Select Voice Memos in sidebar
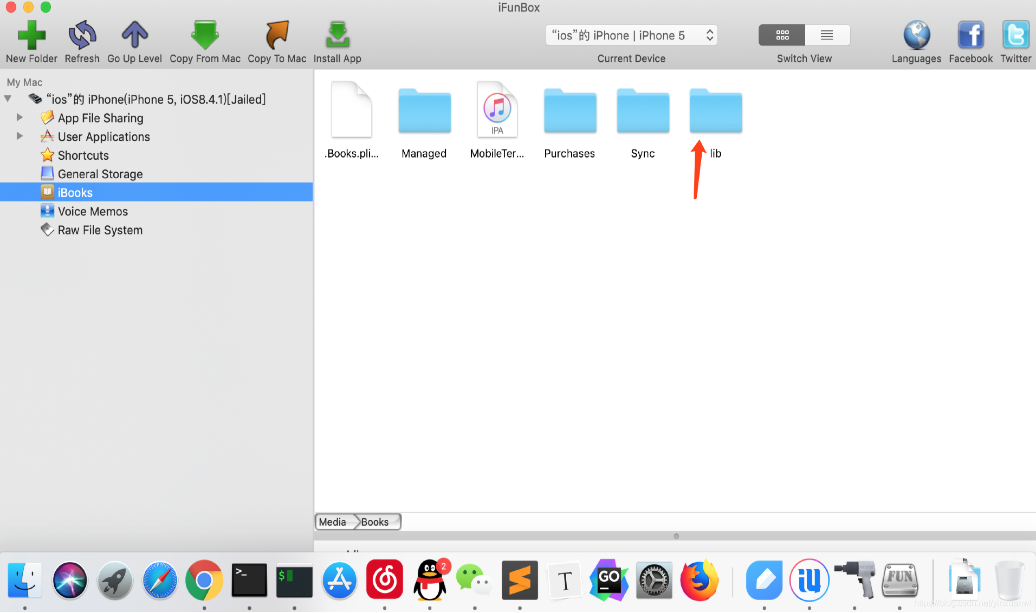 click(x=93, y=211)
